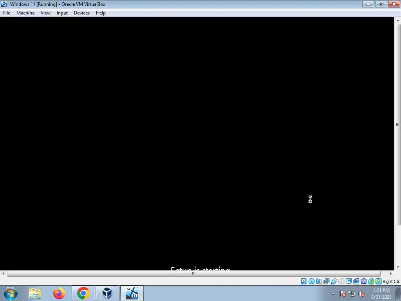Screen dimensions: 401x301
Task: Click the muted volume tray icon
Action: coord(361,294)
